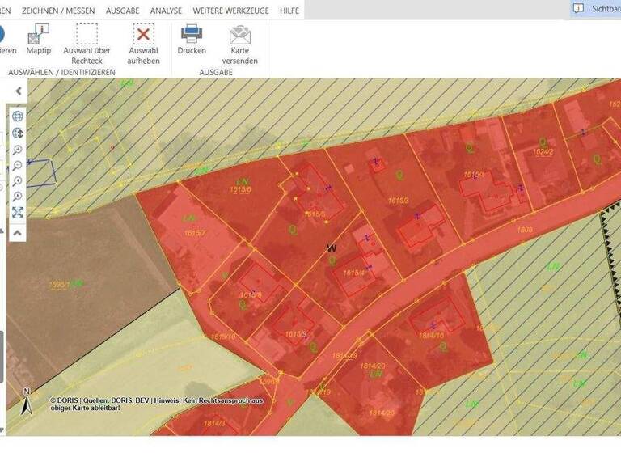Click the zoom out magnifier icon
Image resolution: width=621 pixels, height=453 pixels.
(x=18, y=166)
